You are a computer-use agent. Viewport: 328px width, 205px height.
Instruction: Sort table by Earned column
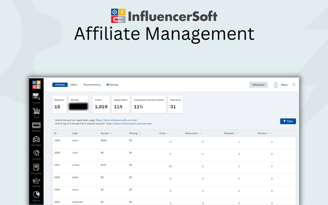(x=106, y=134)
